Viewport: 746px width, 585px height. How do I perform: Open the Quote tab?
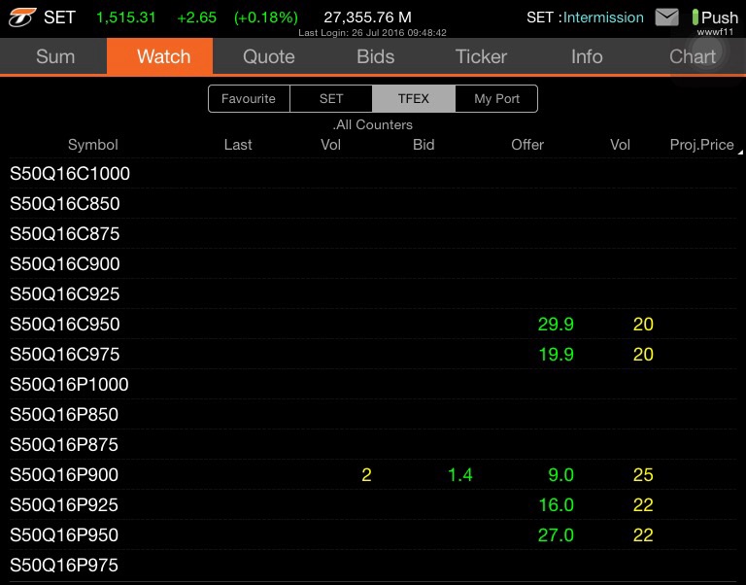269,56
